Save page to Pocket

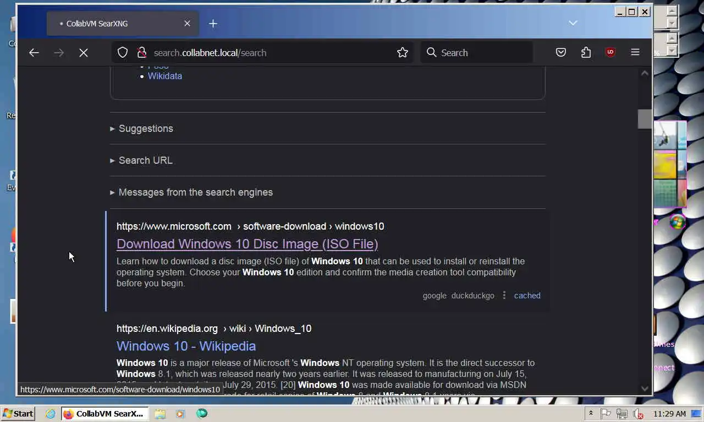[x=561, y=53]
